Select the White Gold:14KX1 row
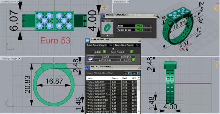Image resolution: width=220 pixels, height=114 pixels. tap(112, 109)
